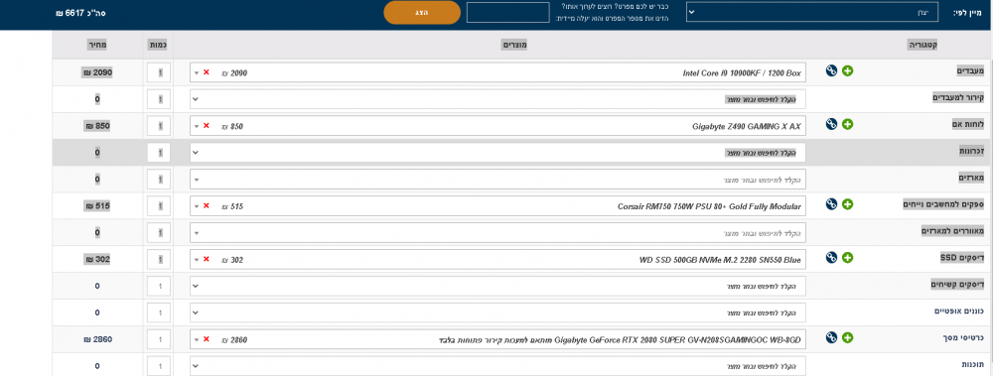This screenshot has height=376, width=993.
Task: Click the כמות column header
Action: point(158,45)
